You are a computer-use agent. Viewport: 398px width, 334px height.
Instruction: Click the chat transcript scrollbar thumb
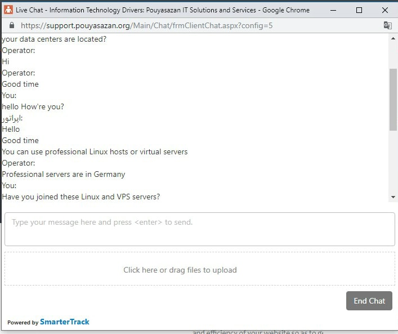coord(393,100)
